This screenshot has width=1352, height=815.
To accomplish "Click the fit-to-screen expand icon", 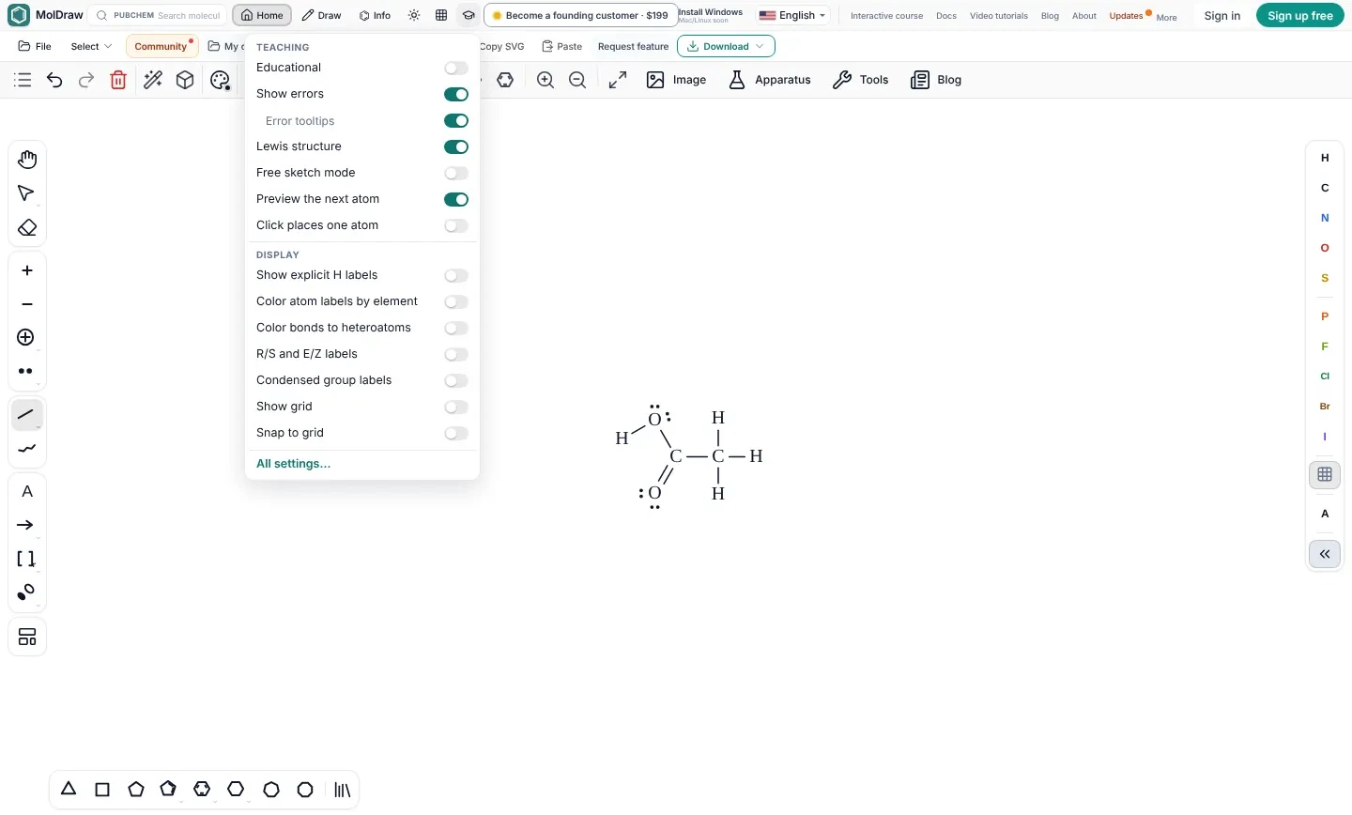I will 618,80.
